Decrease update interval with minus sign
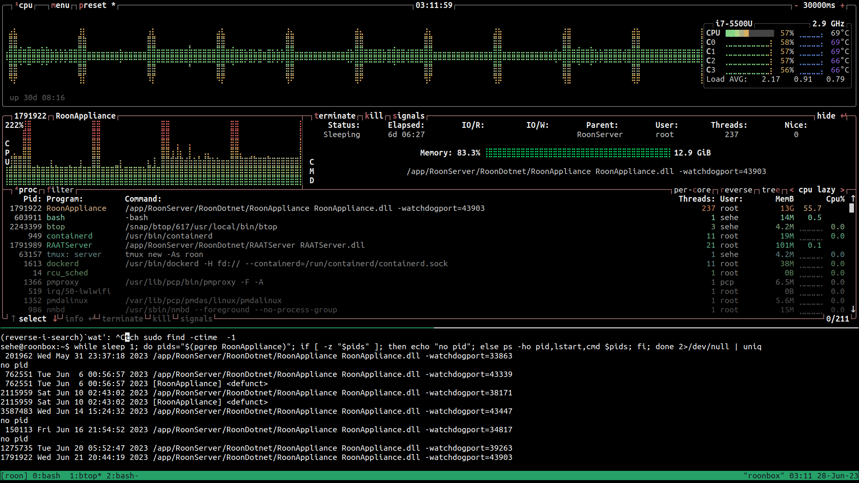The image size is (859, 483). point(796,5)
